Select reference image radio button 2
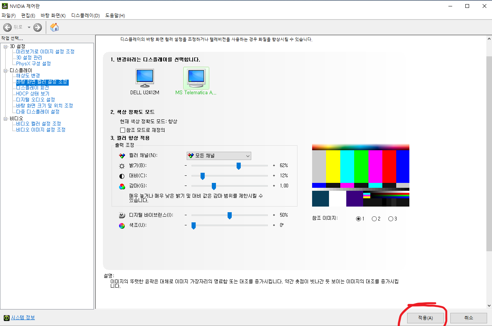The image size is (492, 326). point(374,219)
